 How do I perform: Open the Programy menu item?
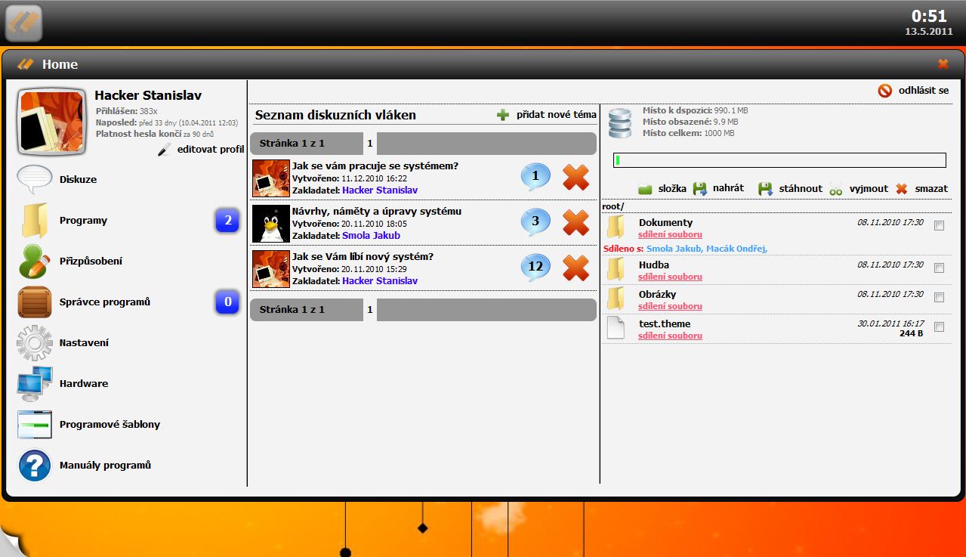[x=83, y=221]
